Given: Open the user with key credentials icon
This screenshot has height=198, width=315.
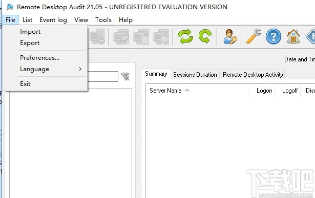Looking at the screenshot, I should (x=230, y=36).
